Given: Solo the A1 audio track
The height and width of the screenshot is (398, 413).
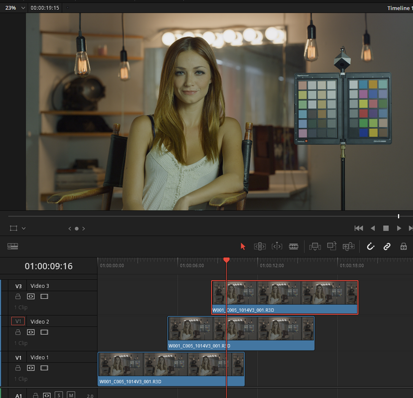Looking at the screenshot, I should click(x=59, y=395).
